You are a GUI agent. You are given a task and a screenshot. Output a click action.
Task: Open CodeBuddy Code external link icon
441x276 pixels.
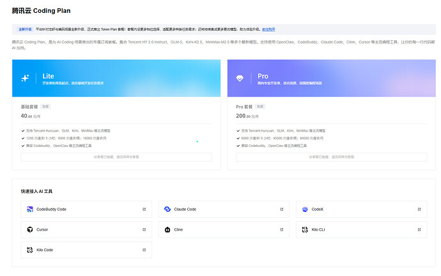click(144, 209)
